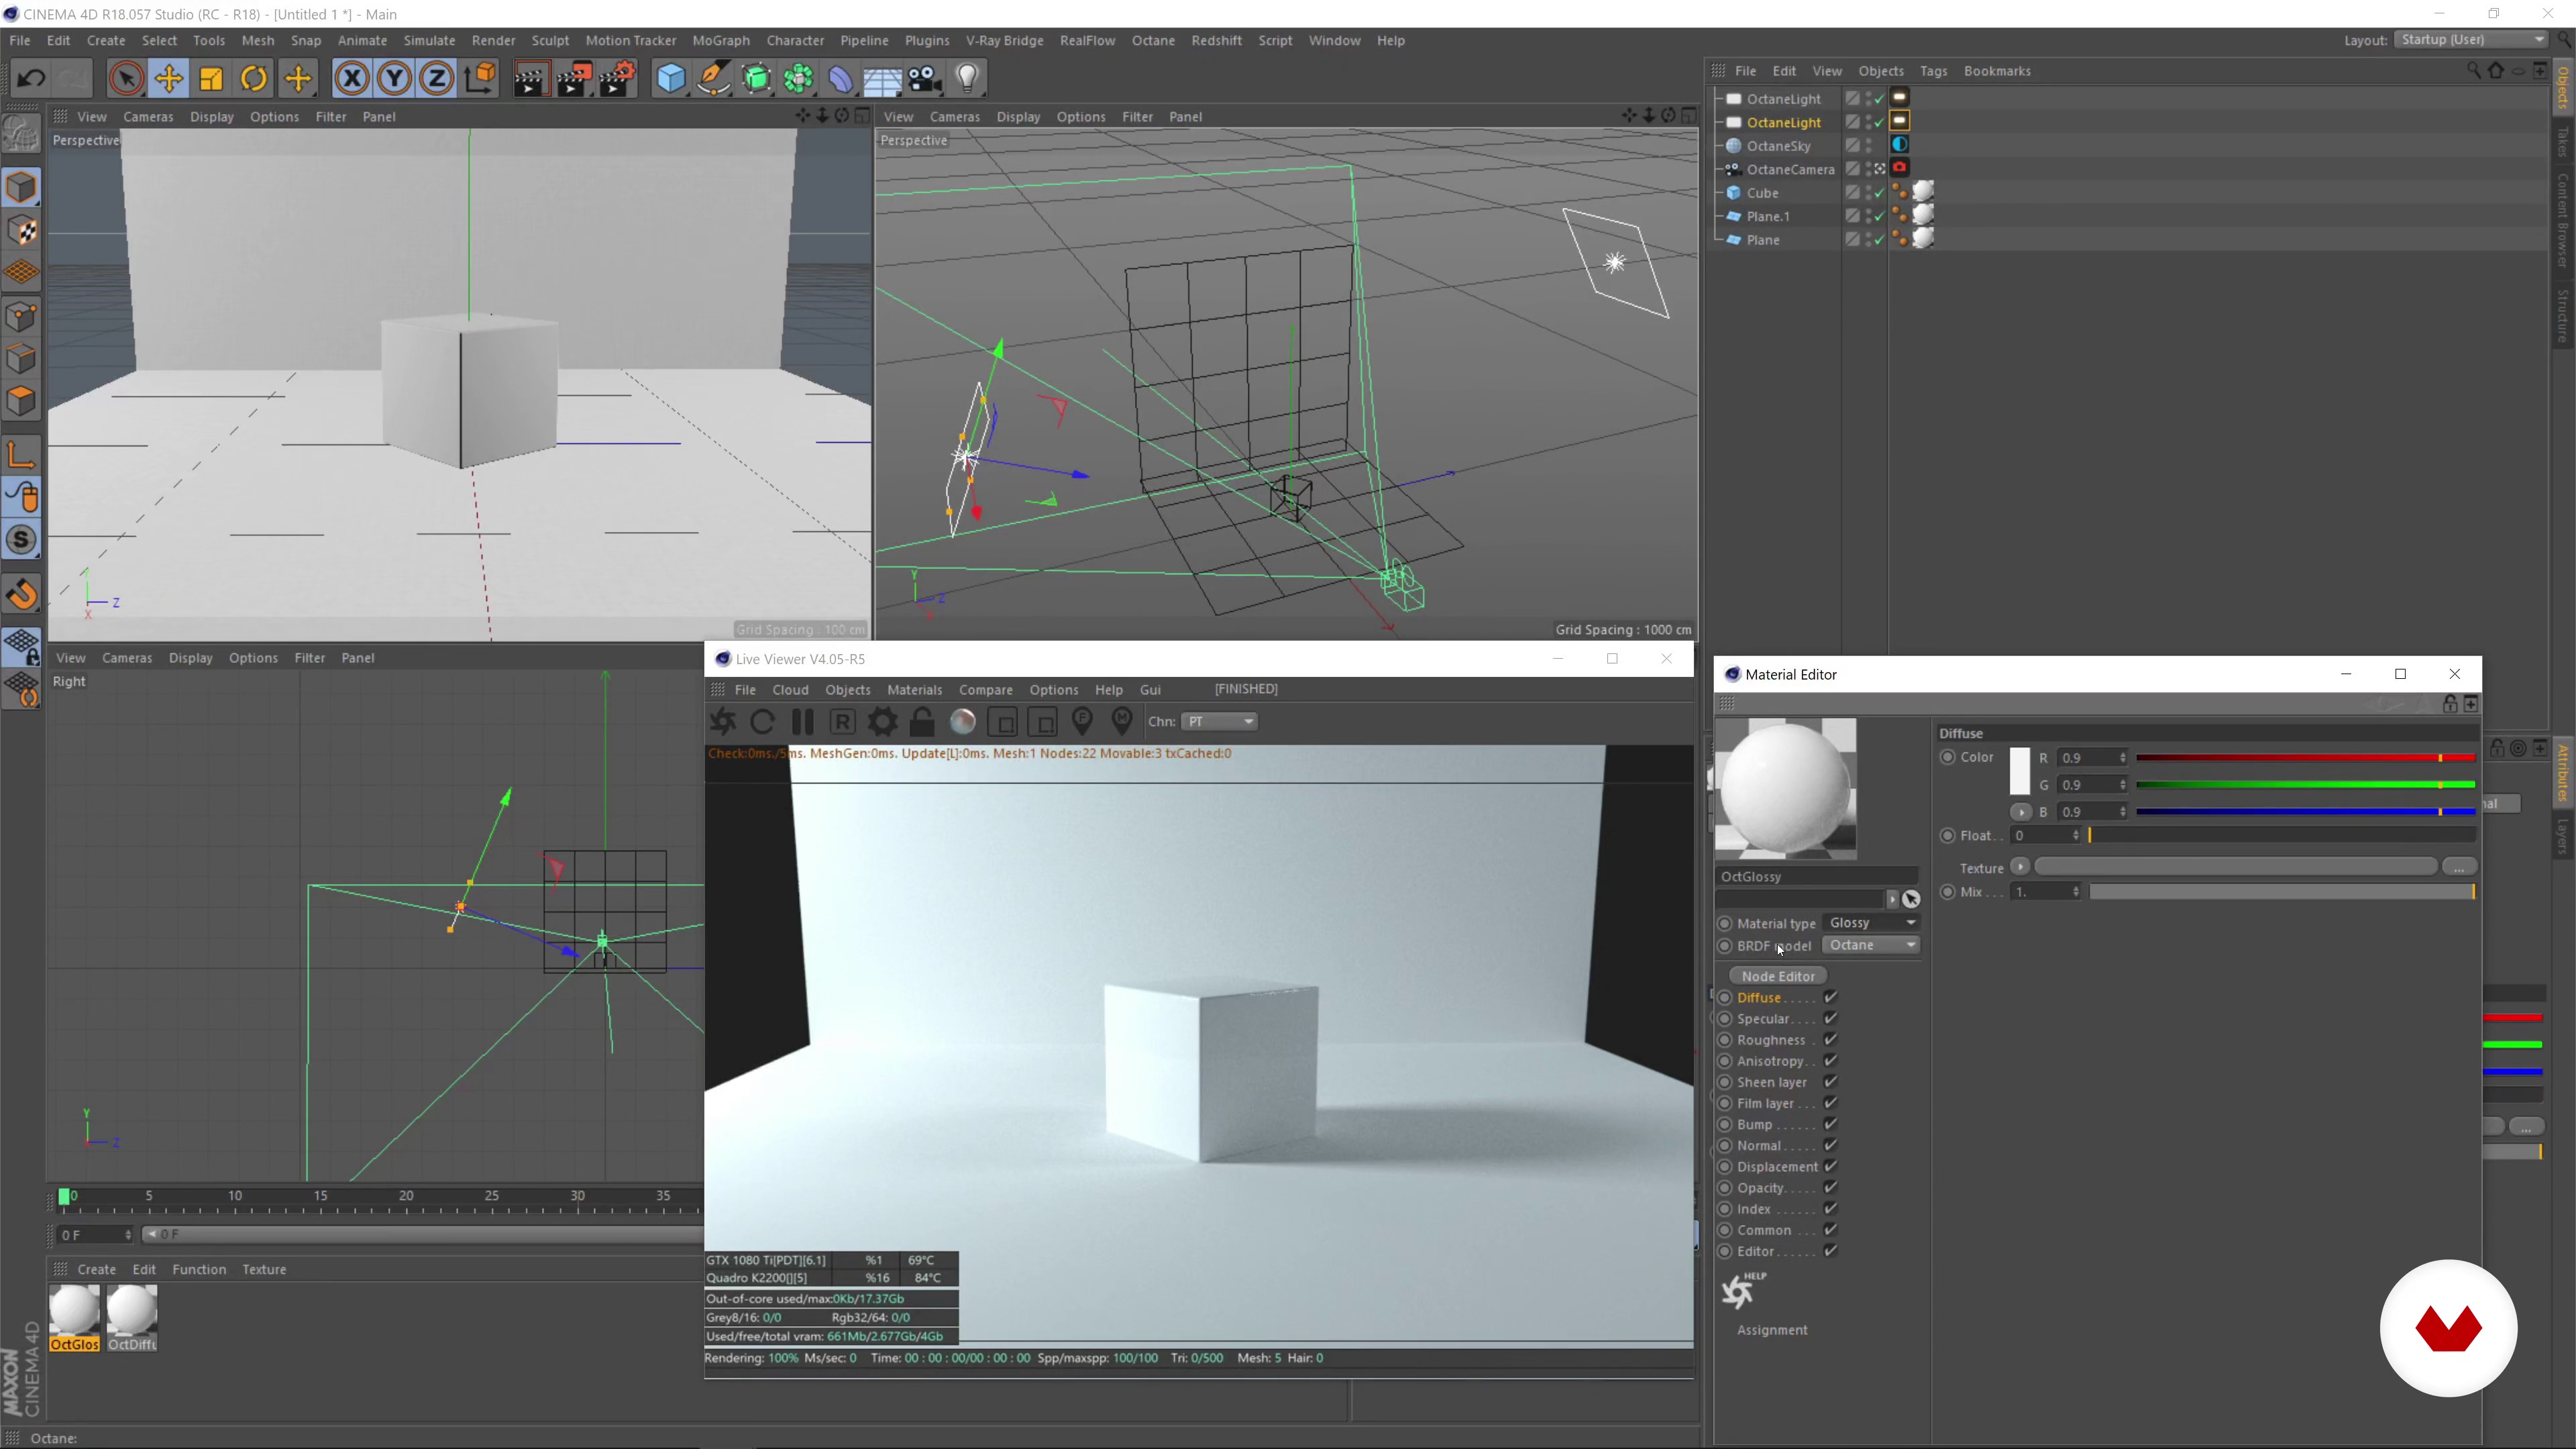Click Render View clapperboard icon

531,78
